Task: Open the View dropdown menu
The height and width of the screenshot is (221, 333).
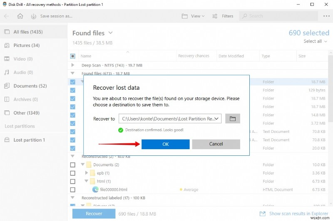Action: (x=194, y=16)
